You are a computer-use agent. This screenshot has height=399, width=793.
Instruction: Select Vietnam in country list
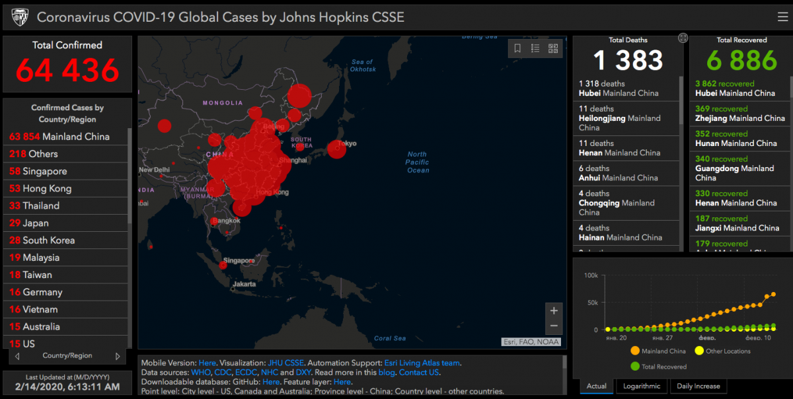(65, 309)
